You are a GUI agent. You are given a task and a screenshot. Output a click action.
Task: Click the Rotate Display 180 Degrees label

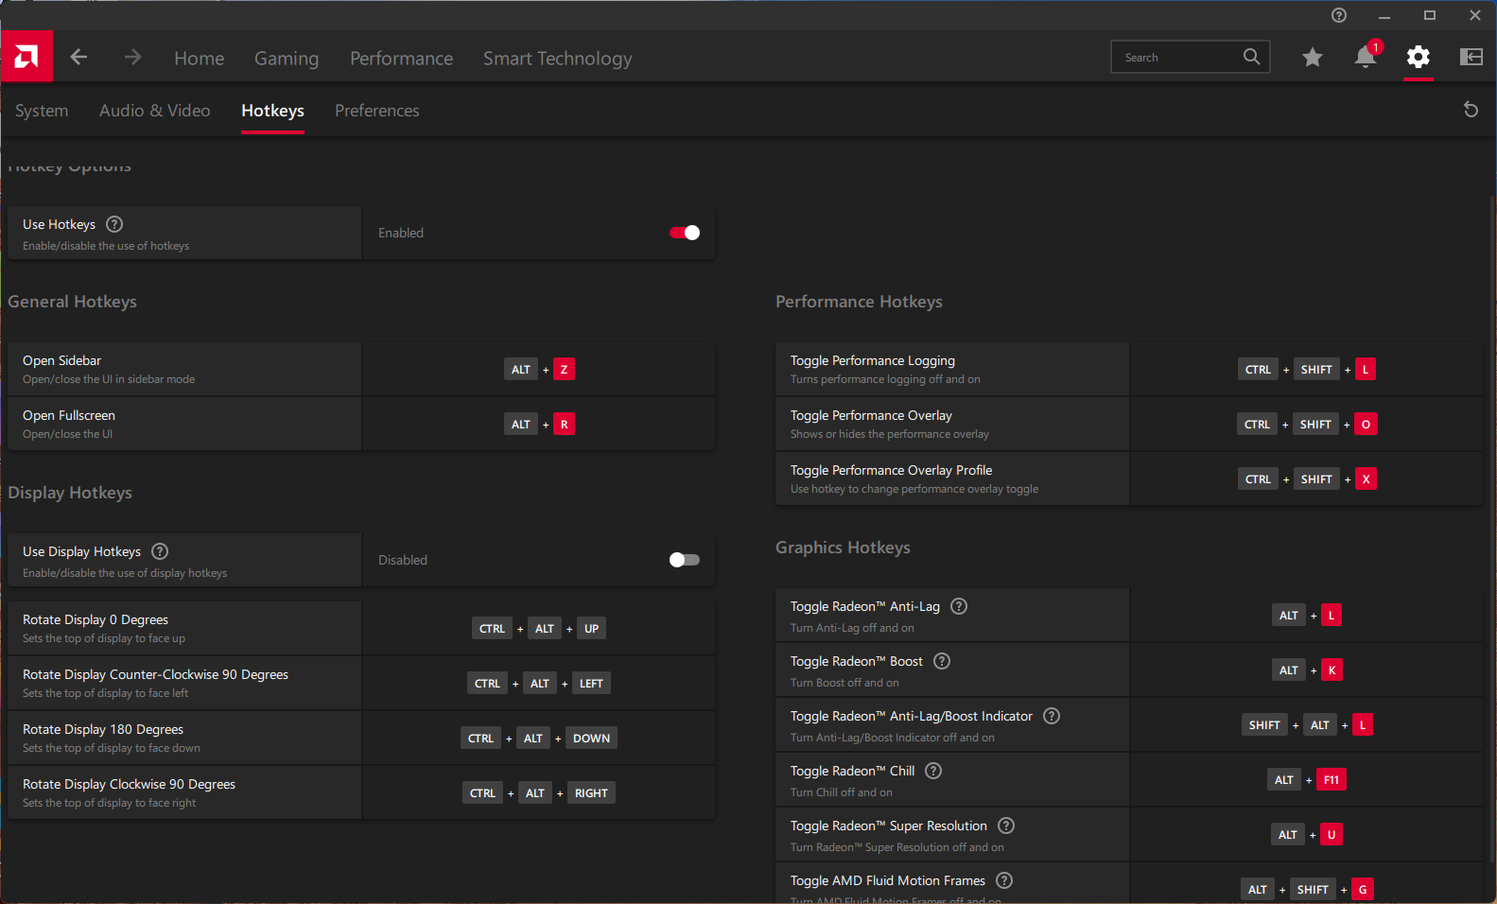tap(103, 729)
